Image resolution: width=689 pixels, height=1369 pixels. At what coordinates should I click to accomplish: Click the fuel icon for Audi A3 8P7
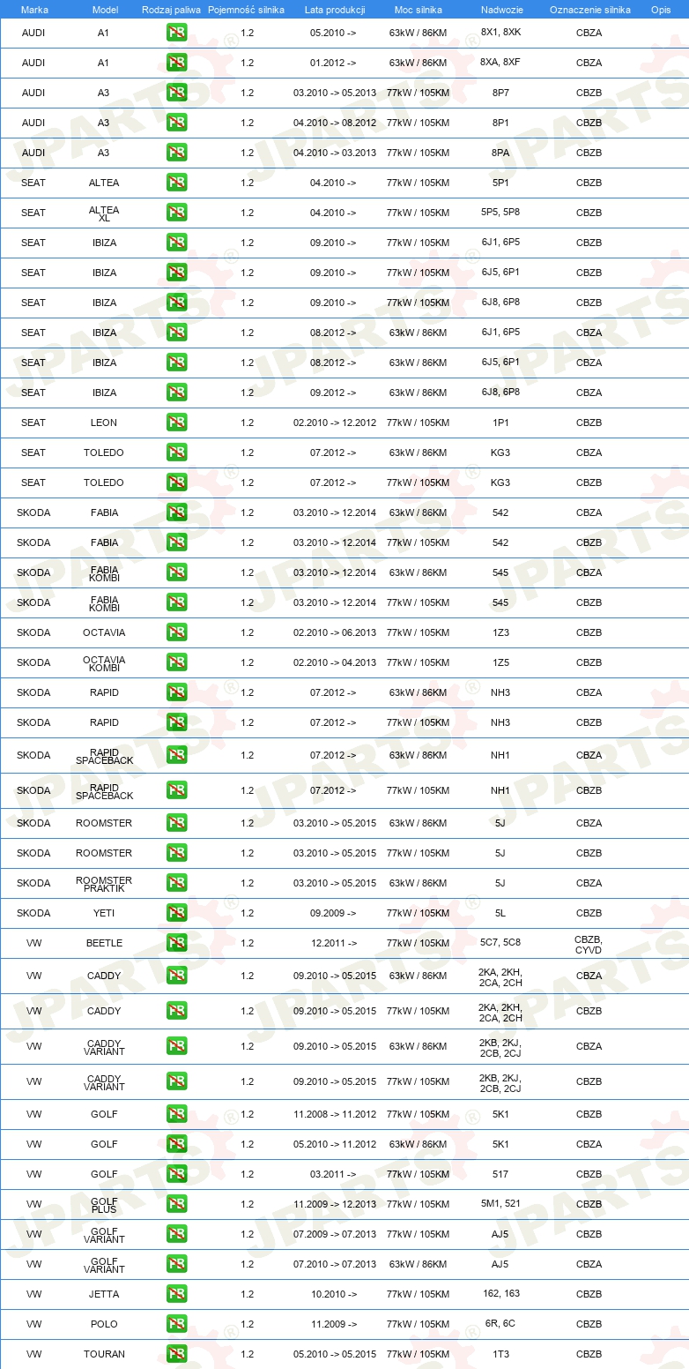pos(176,93)
